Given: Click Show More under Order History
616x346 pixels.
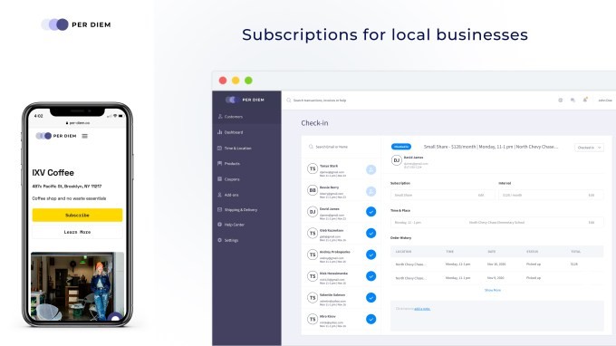Looking at the screenshot, I should click(493, 290).
